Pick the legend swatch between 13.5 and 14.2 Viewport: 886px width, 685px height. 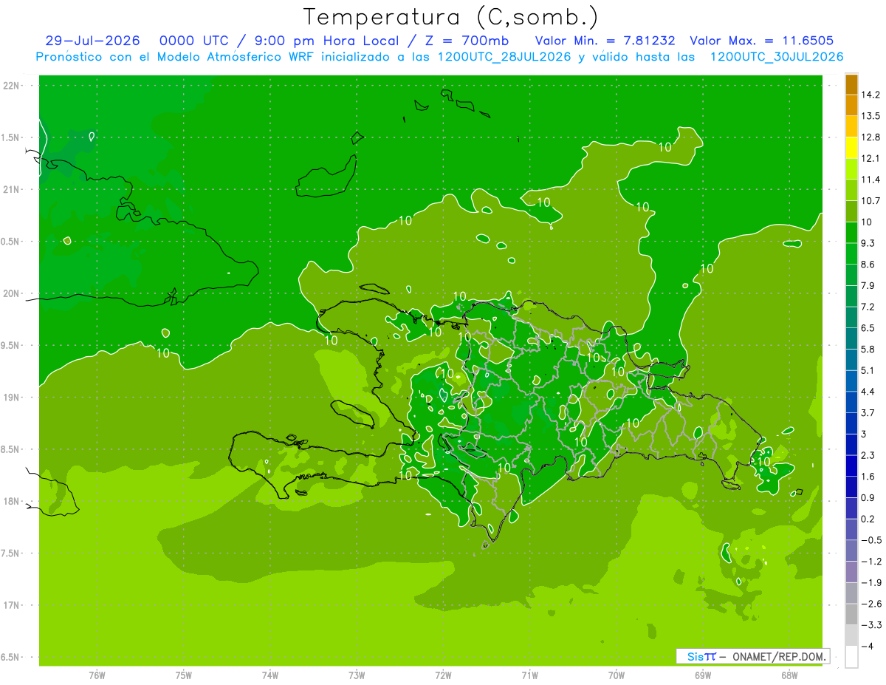coord(851,105)
